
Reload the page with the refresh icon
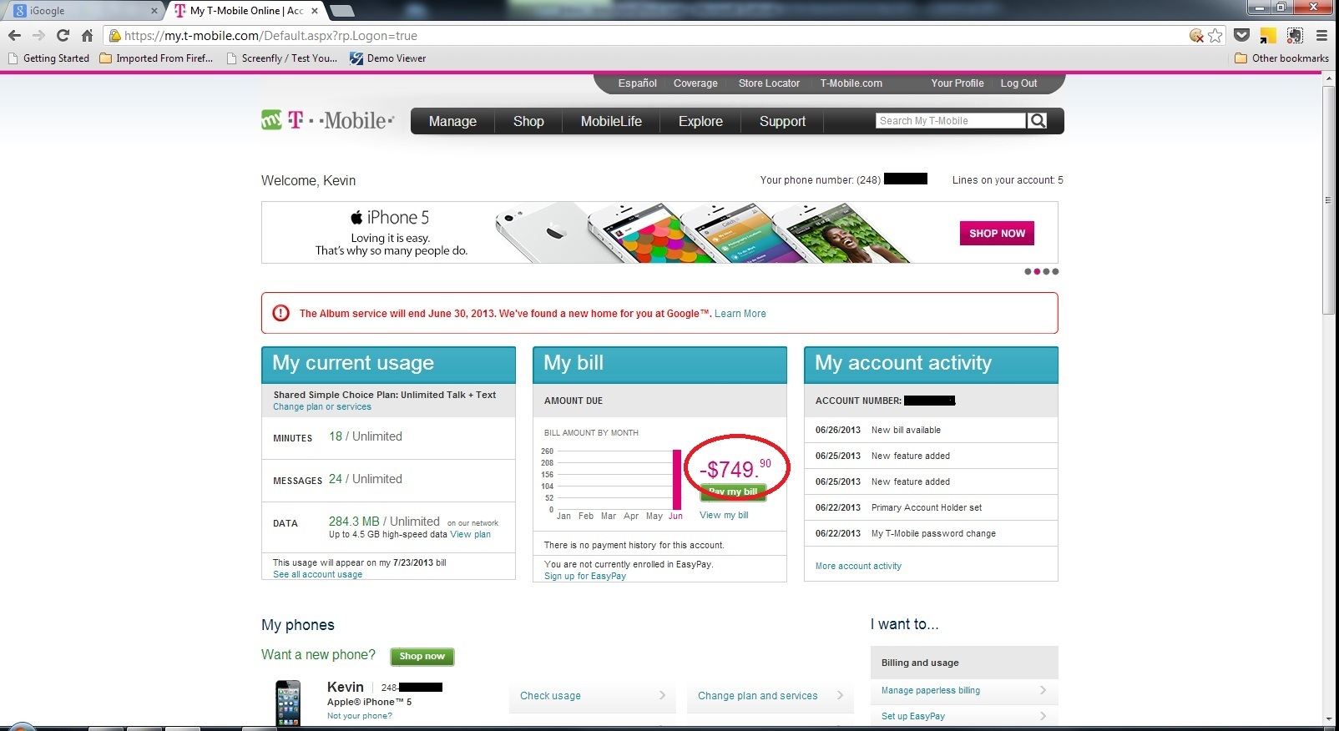click(63, 36)
